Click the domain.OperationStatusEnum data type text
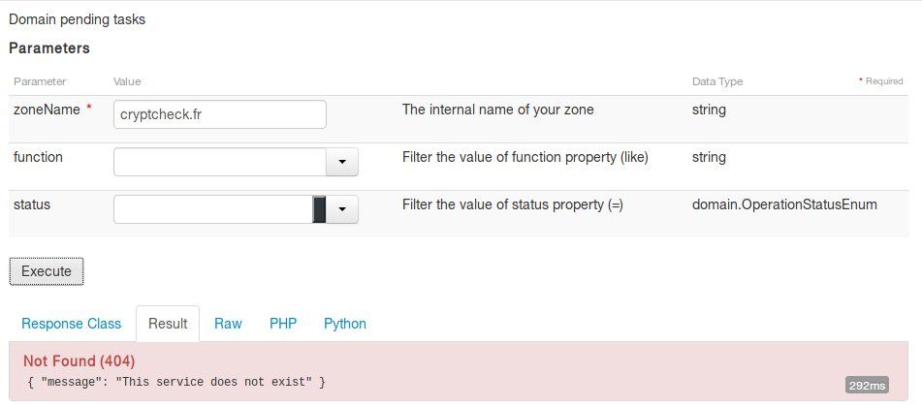Image resolution: width=922 pixels, height=407 pixels. pyautogui.click(x=784, y=204)
